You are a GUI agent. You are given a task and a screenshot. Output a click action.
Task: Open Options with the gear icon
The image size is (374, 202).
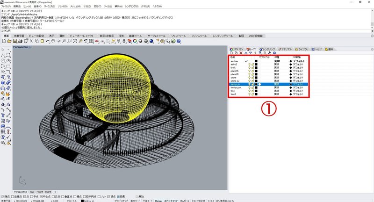[x=162, y=41]
